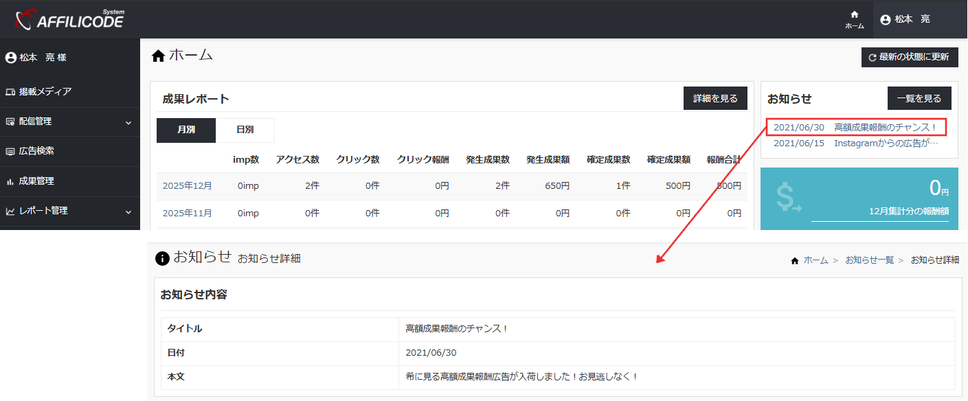The height and width of the screenshot is (401, 968).
Task: Open the user account icon beside 松本 亮
Action: [886, 19]
